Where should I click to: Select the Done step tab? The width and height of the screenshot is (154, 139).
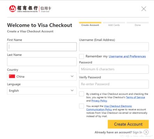(138, 24)
